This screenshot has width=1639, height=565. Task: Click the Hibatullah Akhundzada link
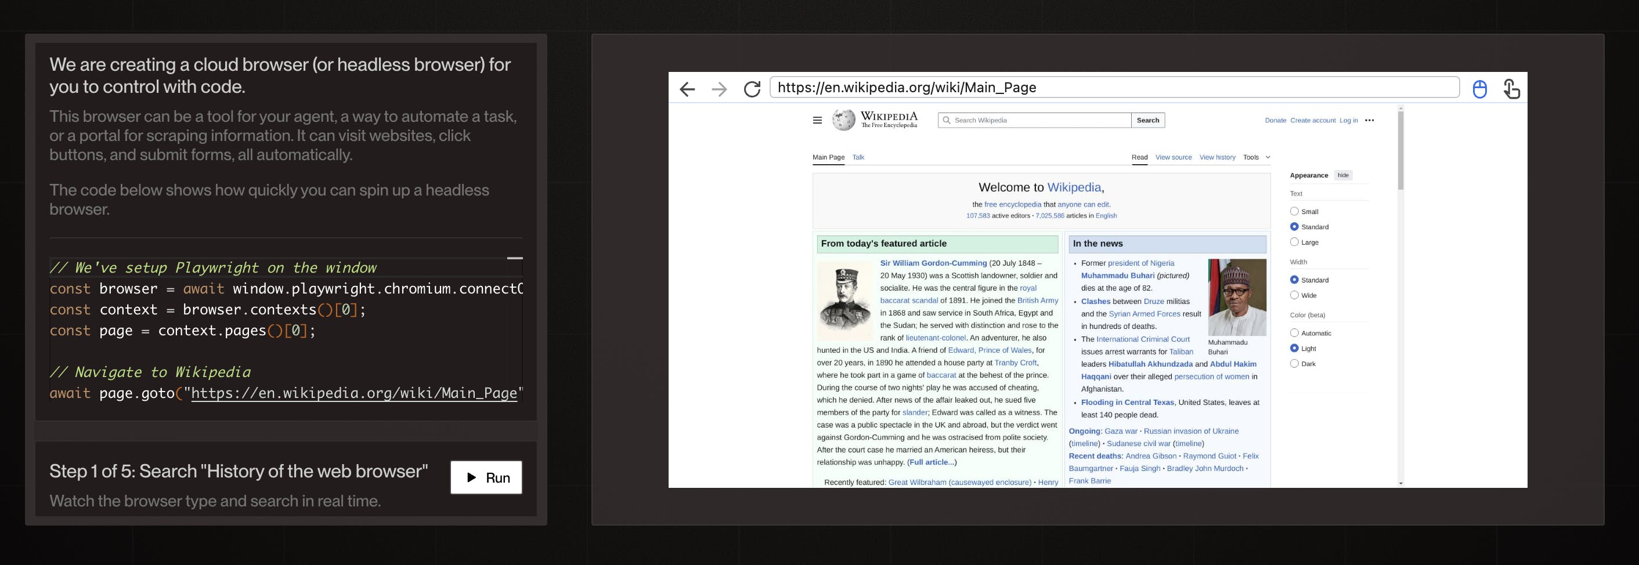pyautogui.click(x=1150, y=364)
